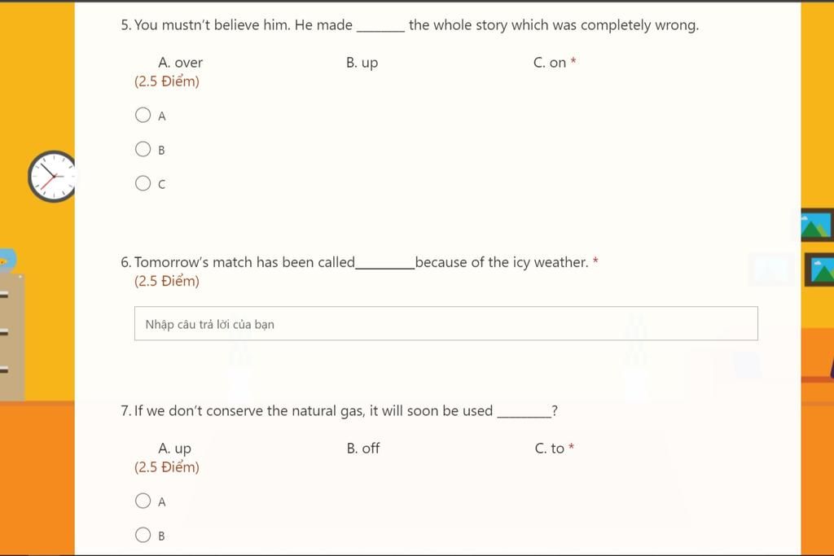
Task: Click the wall clock illustration
Action: pyautogui.click(x=52, y=177)
